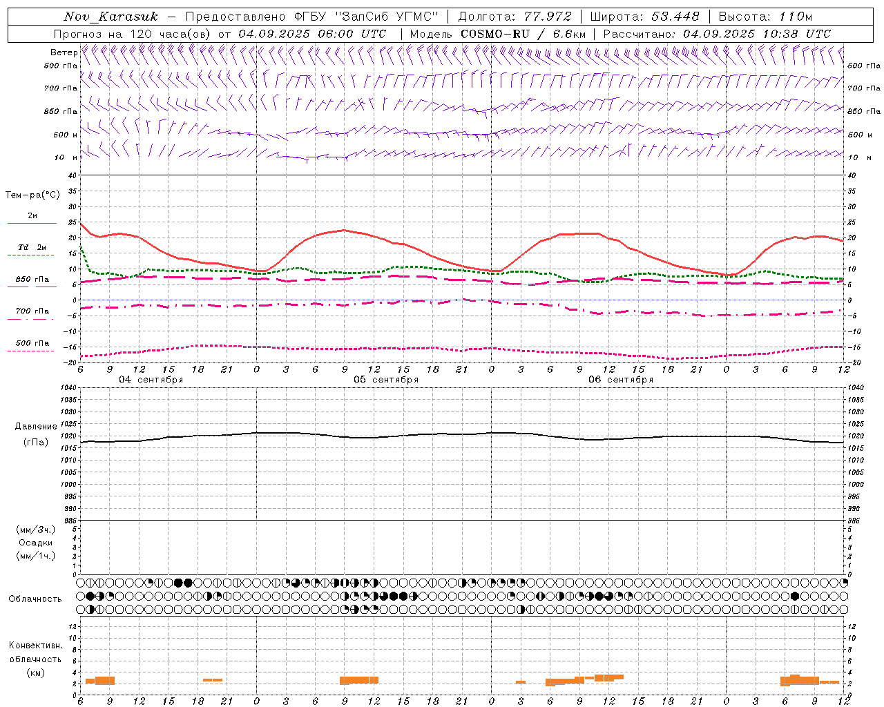Click the '(мм/3ч.)' precipitation unit label
884x707 pixels.
tap(36, 530)
